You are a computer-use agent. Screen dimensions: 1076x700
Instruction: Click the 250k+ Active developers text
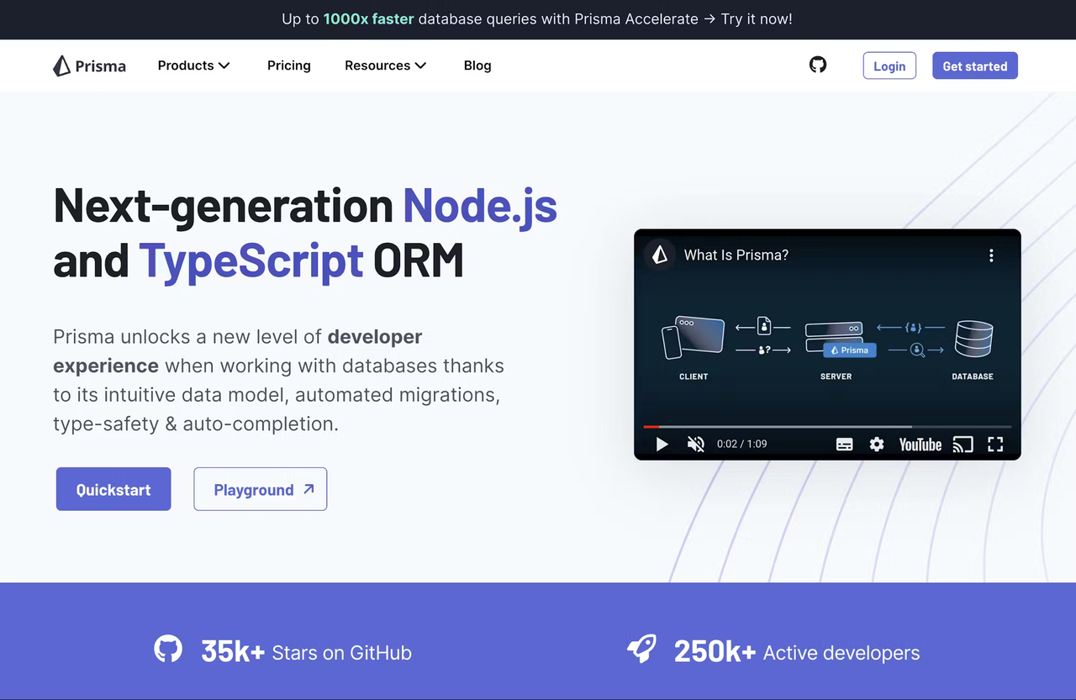point(797,652)
